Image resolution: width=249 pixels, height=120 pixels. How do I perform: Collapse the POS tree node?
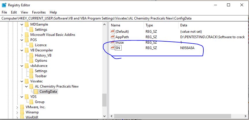pos(22,40)
